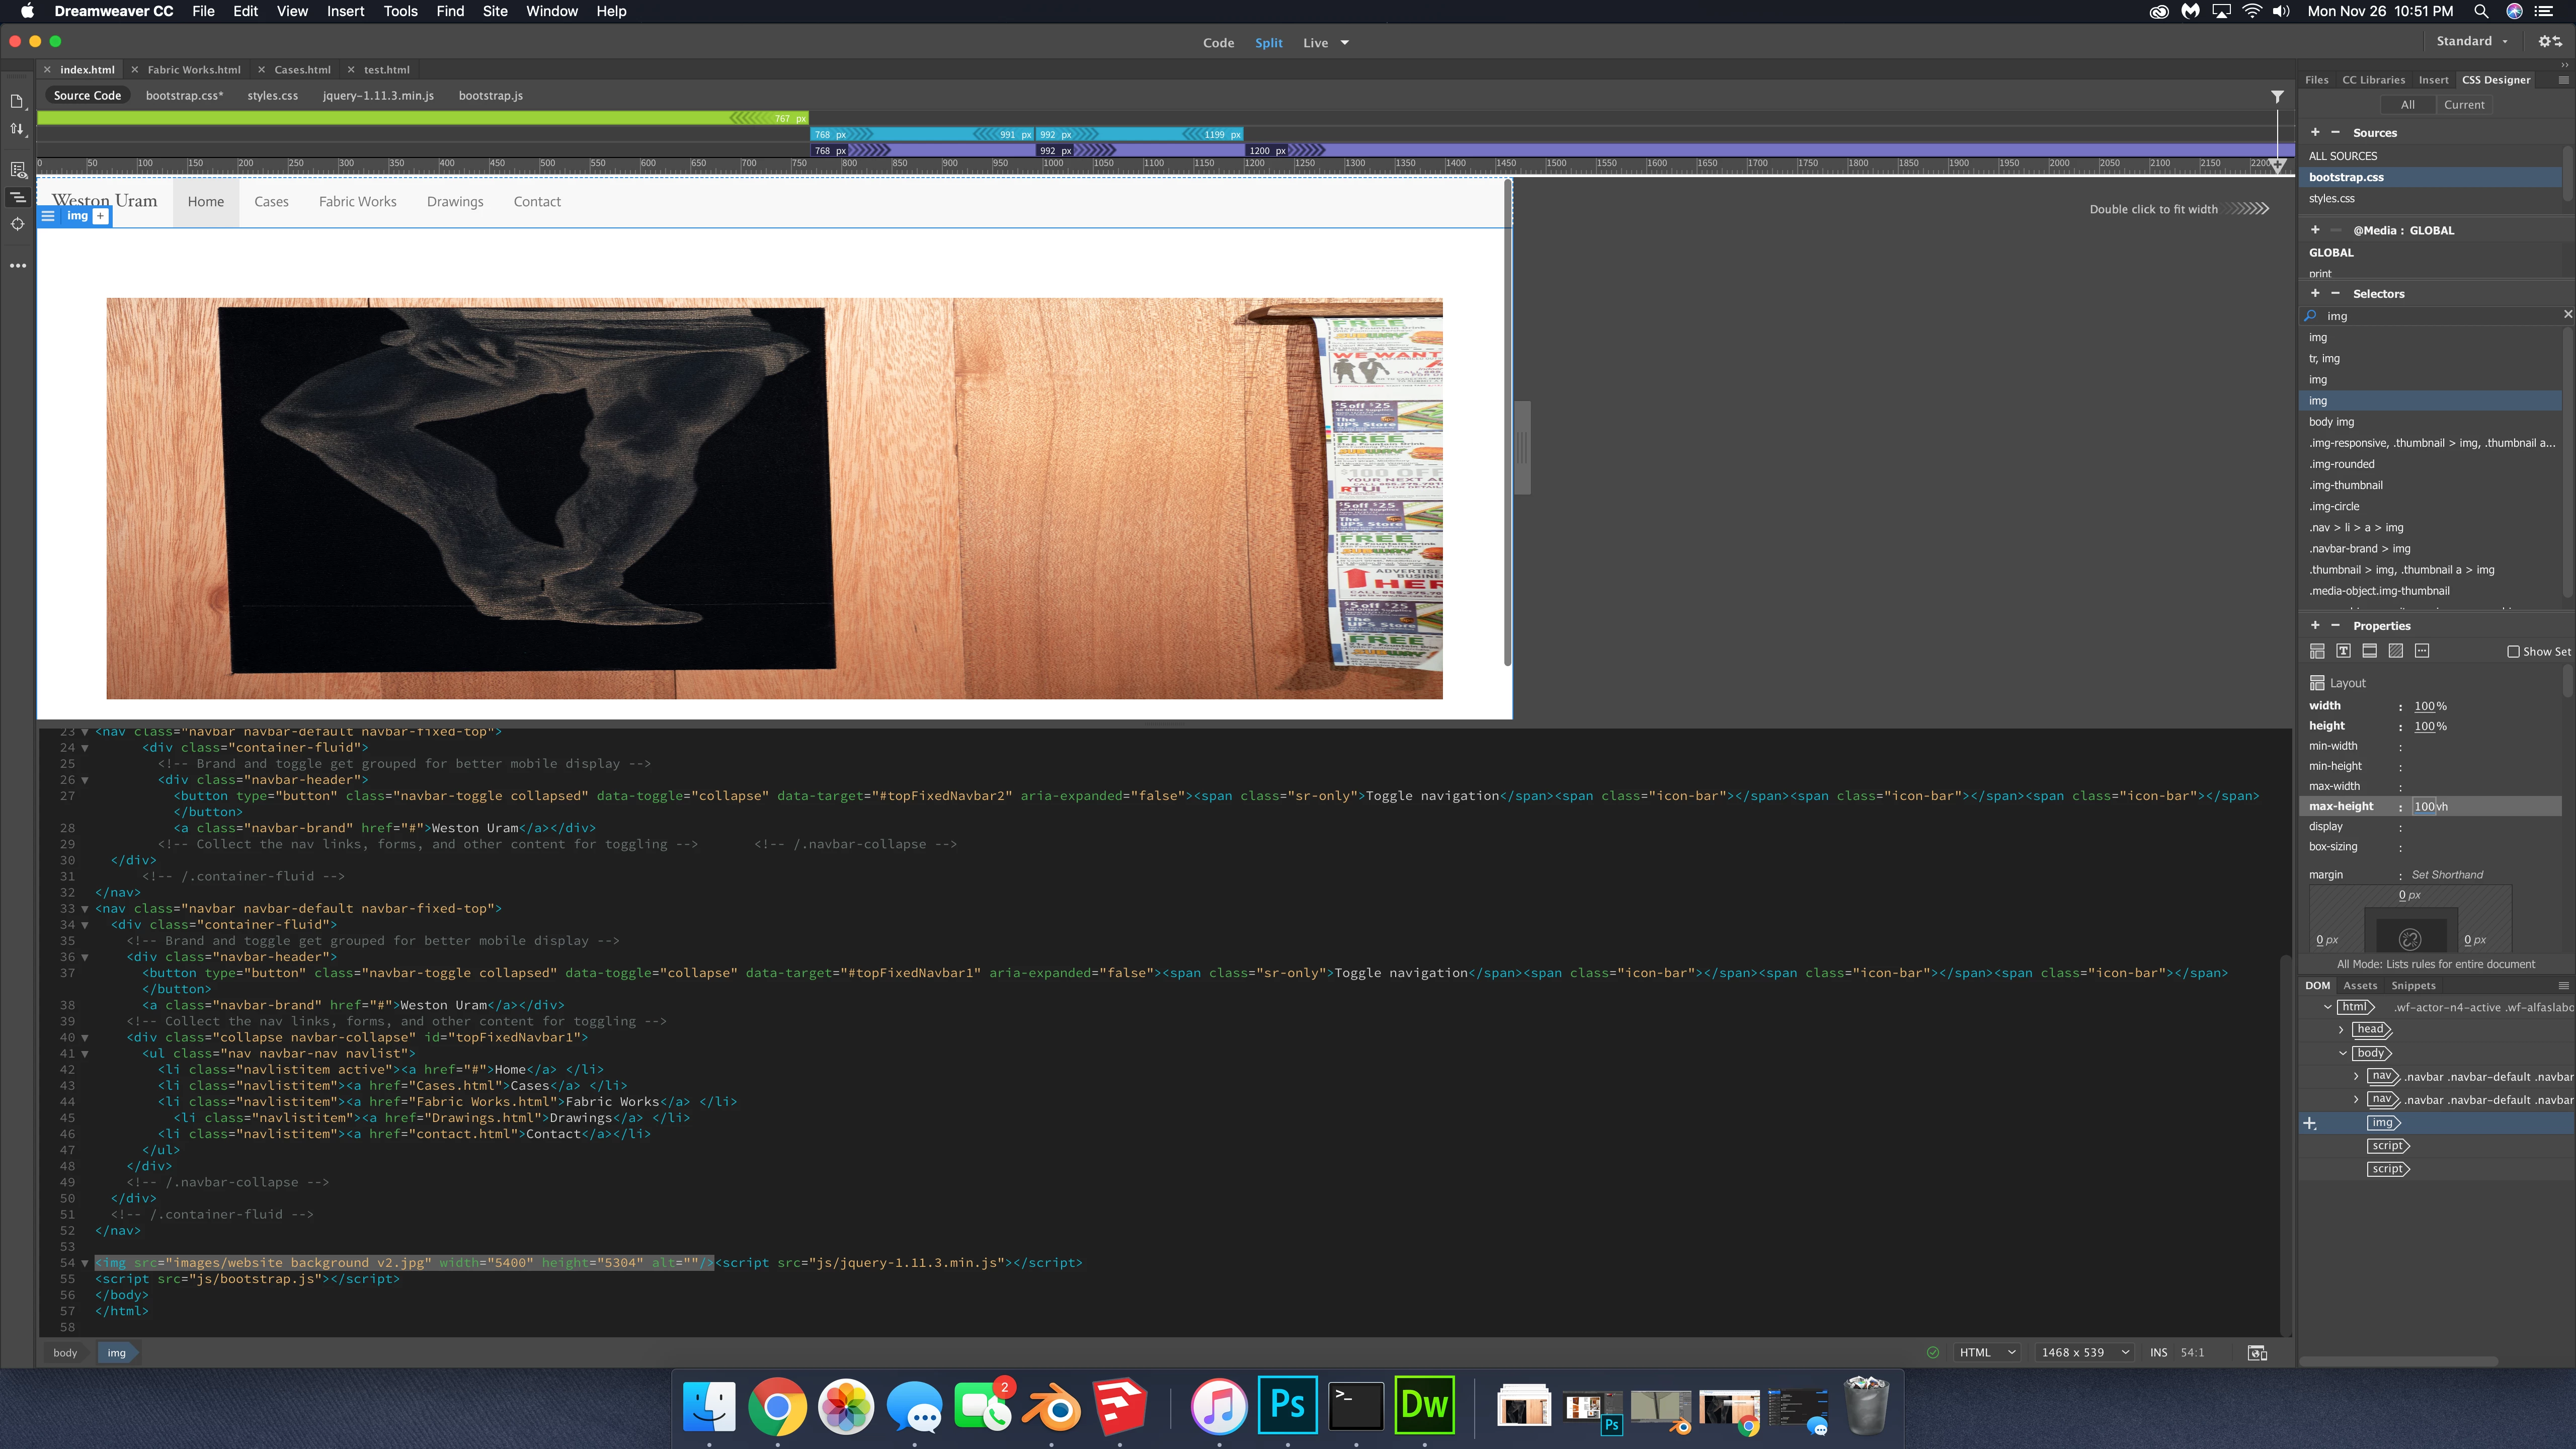Open the File Management up/down arrows tool

click(x=17, y=129)
